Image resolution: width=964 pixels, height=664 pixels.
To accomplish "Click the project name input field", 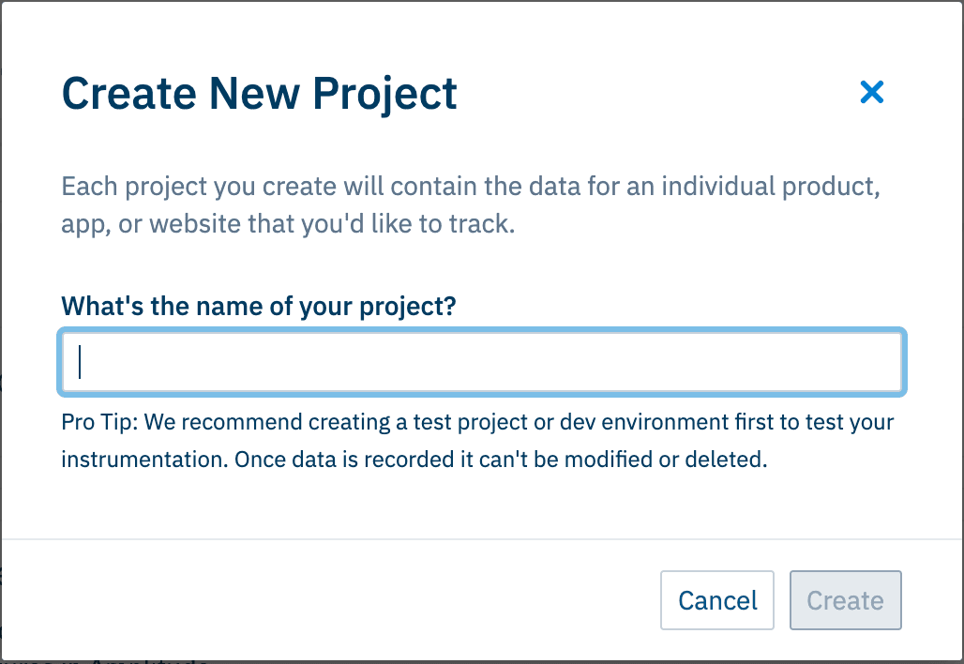I will point(481,362).
